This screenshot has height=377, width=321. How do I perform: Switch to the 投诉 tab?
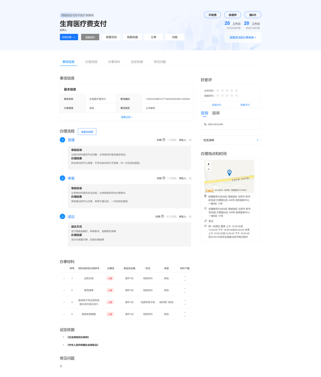(216, 113)
